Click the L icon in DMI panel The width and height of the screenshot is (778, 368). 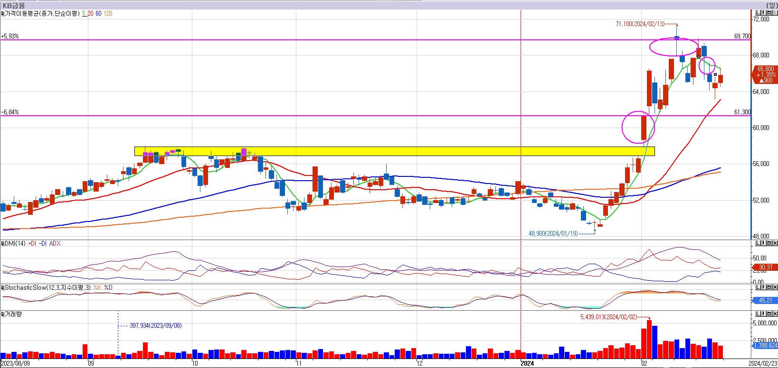click(x=758, y=243)
